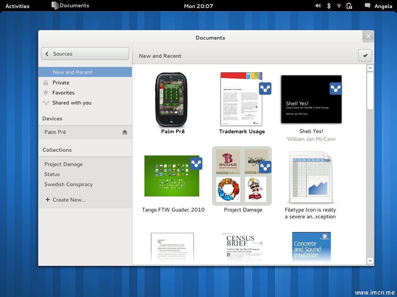Click the scrollbar up arrow
The width and height of the screenshot is (397, 297).
(370, 68)
